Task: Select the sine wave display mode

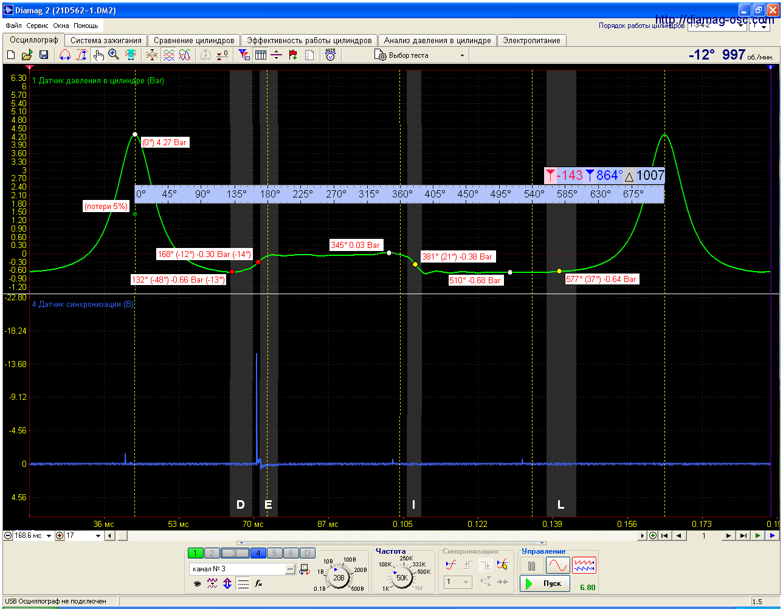Action: (557, 565)
